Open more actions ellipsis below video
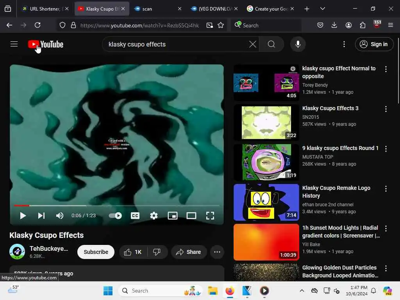 [x=217, y=252]
